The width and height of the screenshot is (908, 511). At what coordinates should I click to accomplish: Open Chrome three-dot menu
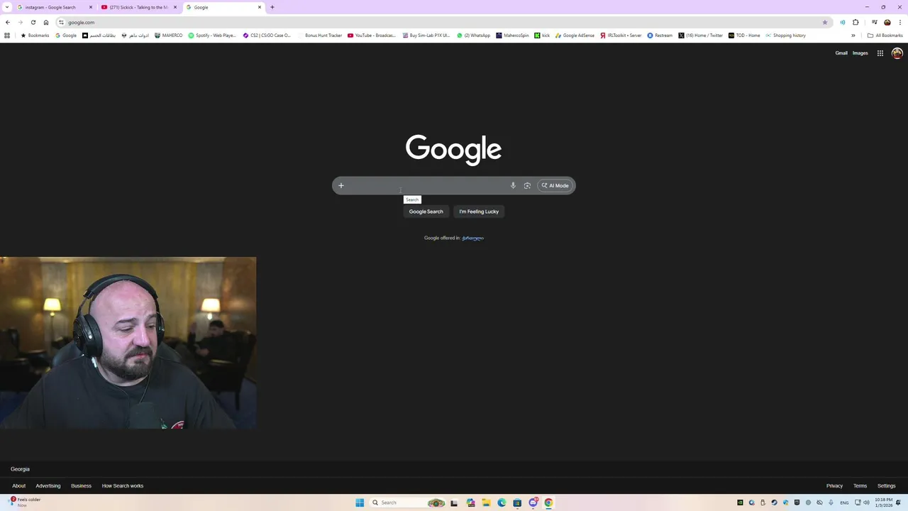click(900, 22)
